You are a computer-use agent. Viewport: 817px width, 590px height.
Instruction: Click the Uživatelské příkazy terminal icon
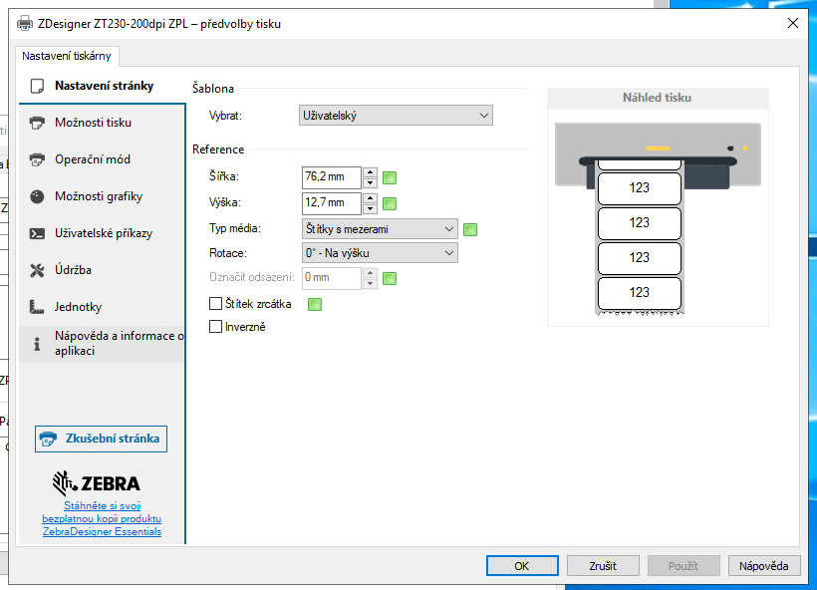[x=38, y=233]
